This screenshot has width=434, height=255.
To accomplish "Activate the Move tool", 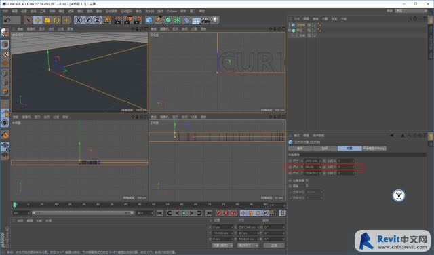I will pos(38,20).
